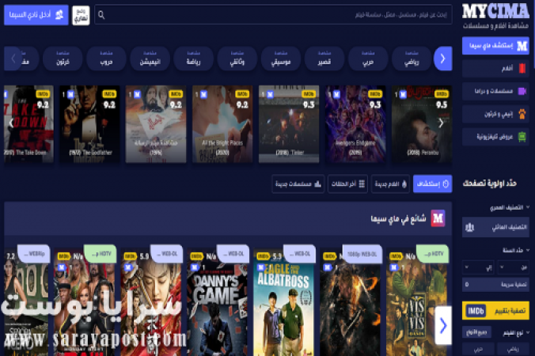Click the M icon in إستكشف ماي سيما
The image size is (535, 356).
(x=522, y=46)
